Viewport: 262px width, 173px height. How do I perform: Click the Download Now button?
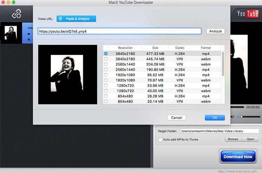click(x=238, y=157)
